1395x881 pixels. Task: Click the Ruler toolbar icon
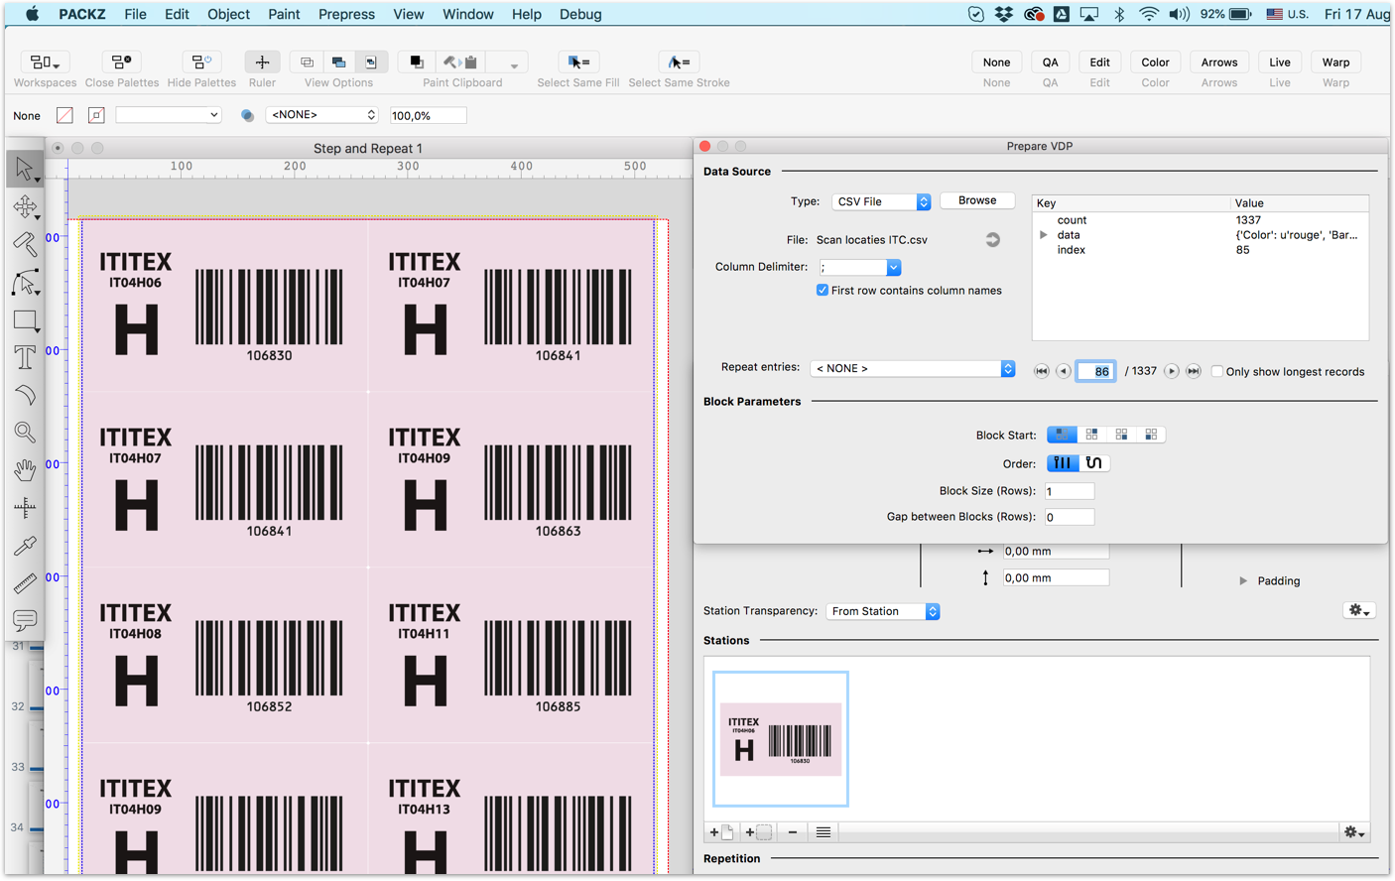pyautogui.click(x=262, y=62)
